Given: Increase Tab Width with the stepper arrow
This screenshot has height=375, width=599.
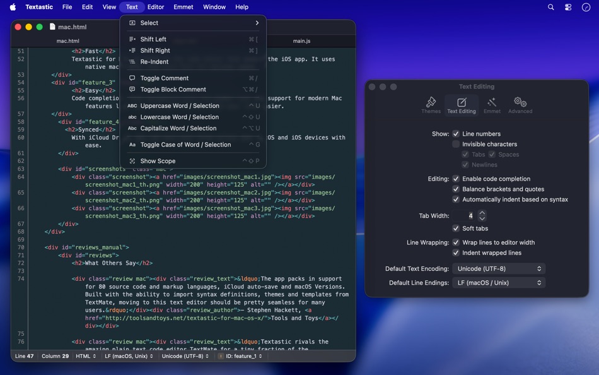Looking at the screenshot, I should click(482, 212).
